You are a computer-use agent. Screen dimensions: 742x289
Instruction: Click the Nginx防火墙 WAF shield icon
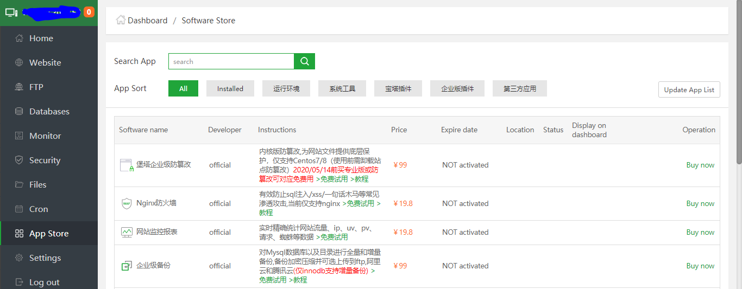coord(127,204)
